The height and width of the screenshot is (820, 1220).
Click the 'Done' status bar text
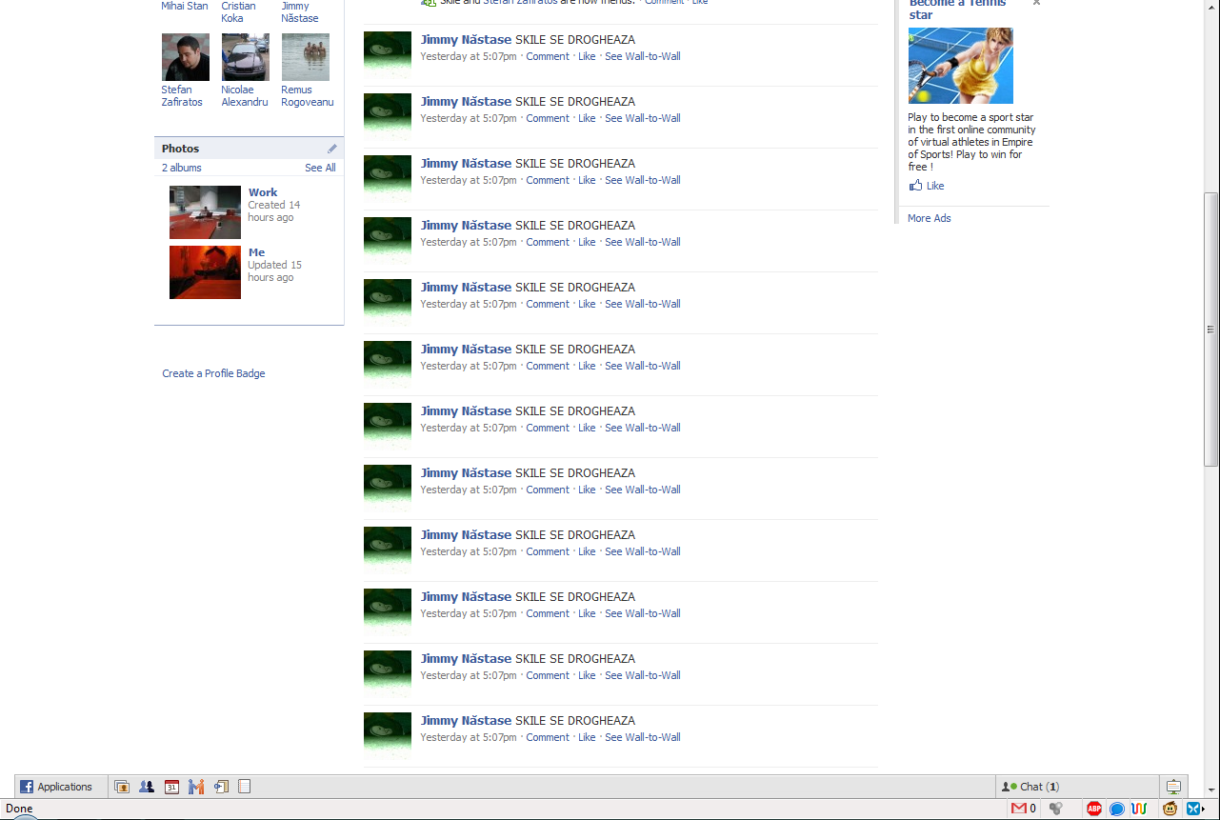19,809
